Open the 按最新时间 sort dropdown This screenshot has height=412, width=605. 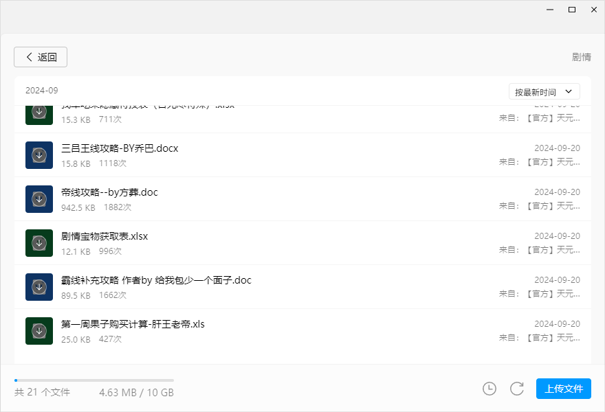(x=544, y=91)
